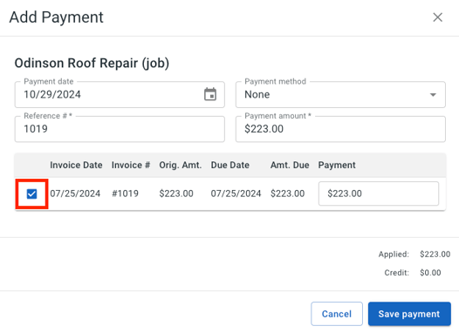Image resolution: width=459 pixels, height=333 pixels.
Task: Close the Add Payment dialog
Action: [x=438, y=17]
